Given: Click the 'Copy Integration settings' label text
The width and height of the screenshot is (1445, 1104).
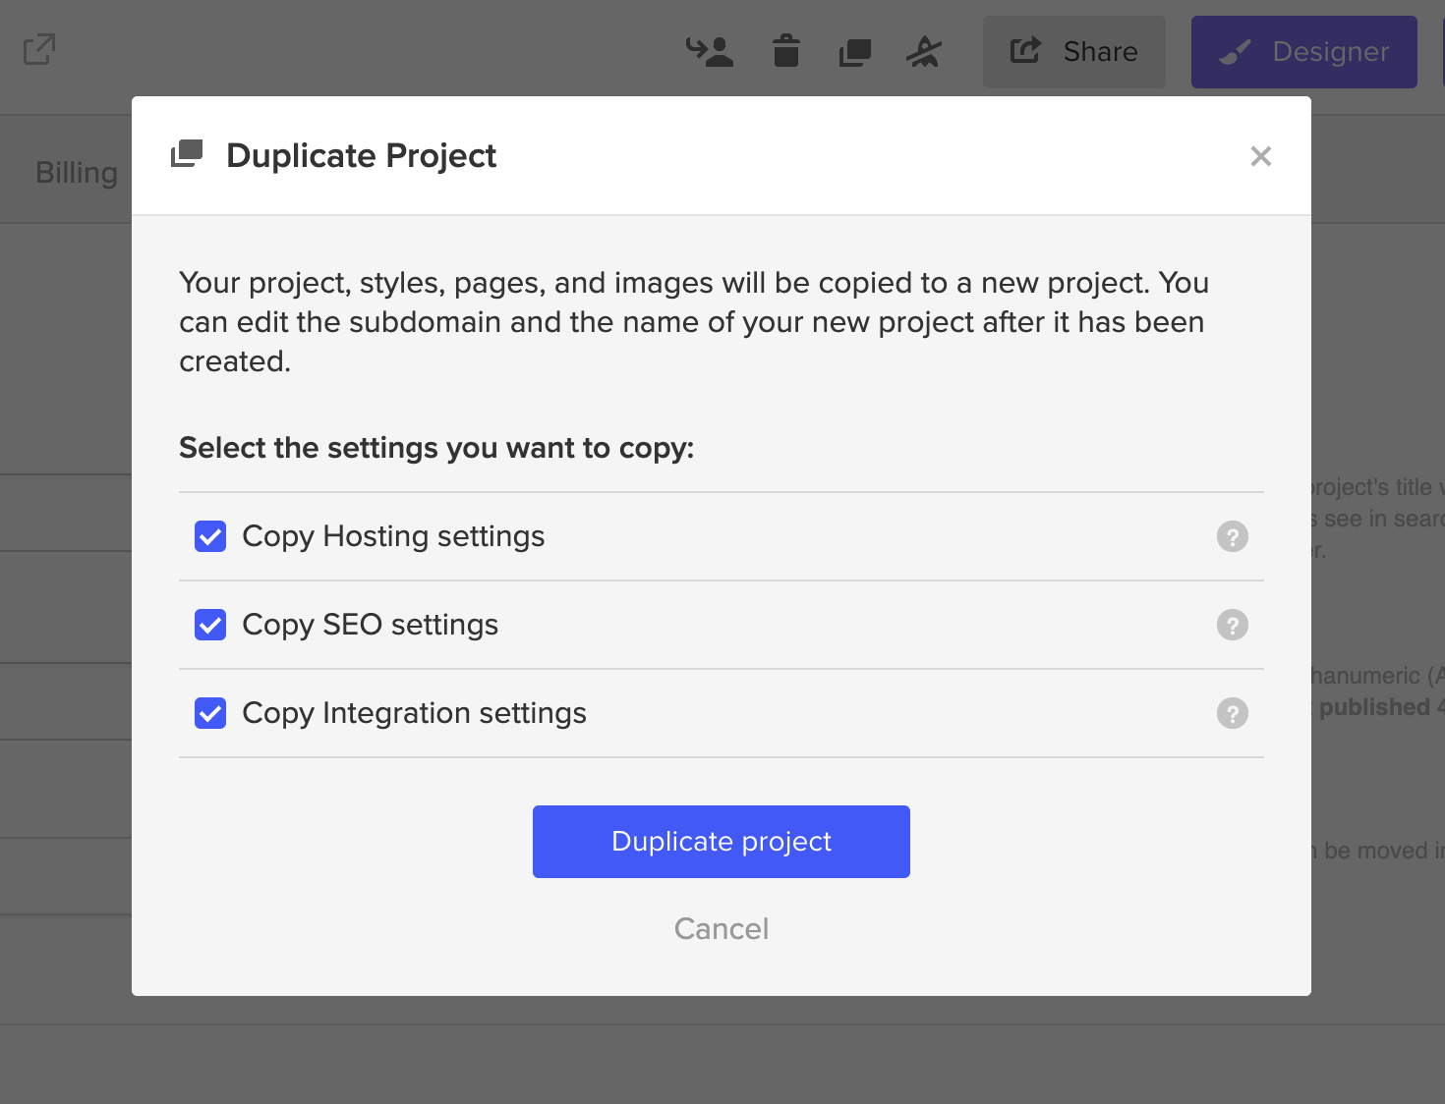Looking at the screenshot, I should 414,713.
